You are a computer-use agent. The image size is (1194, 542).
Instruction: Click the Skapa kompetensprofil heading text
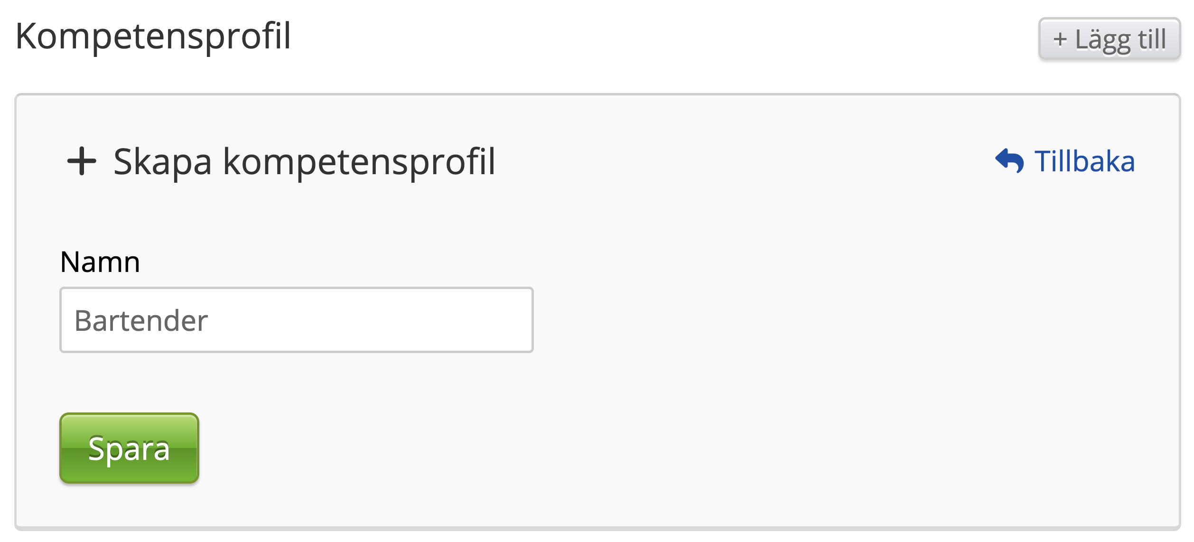(x=304, y=161)
